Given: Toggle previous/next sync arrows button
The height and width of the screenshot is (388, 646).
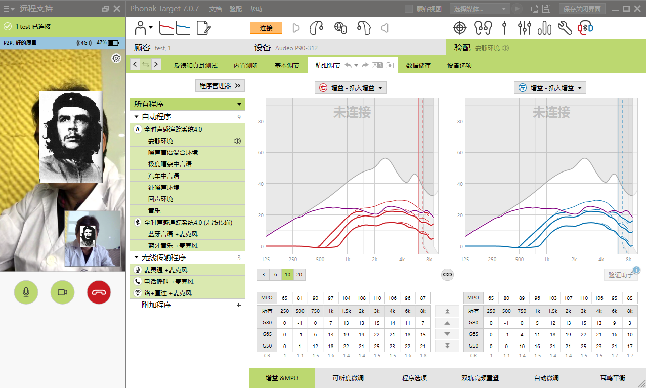Looking at the screenshot, I should coord(146,64).
